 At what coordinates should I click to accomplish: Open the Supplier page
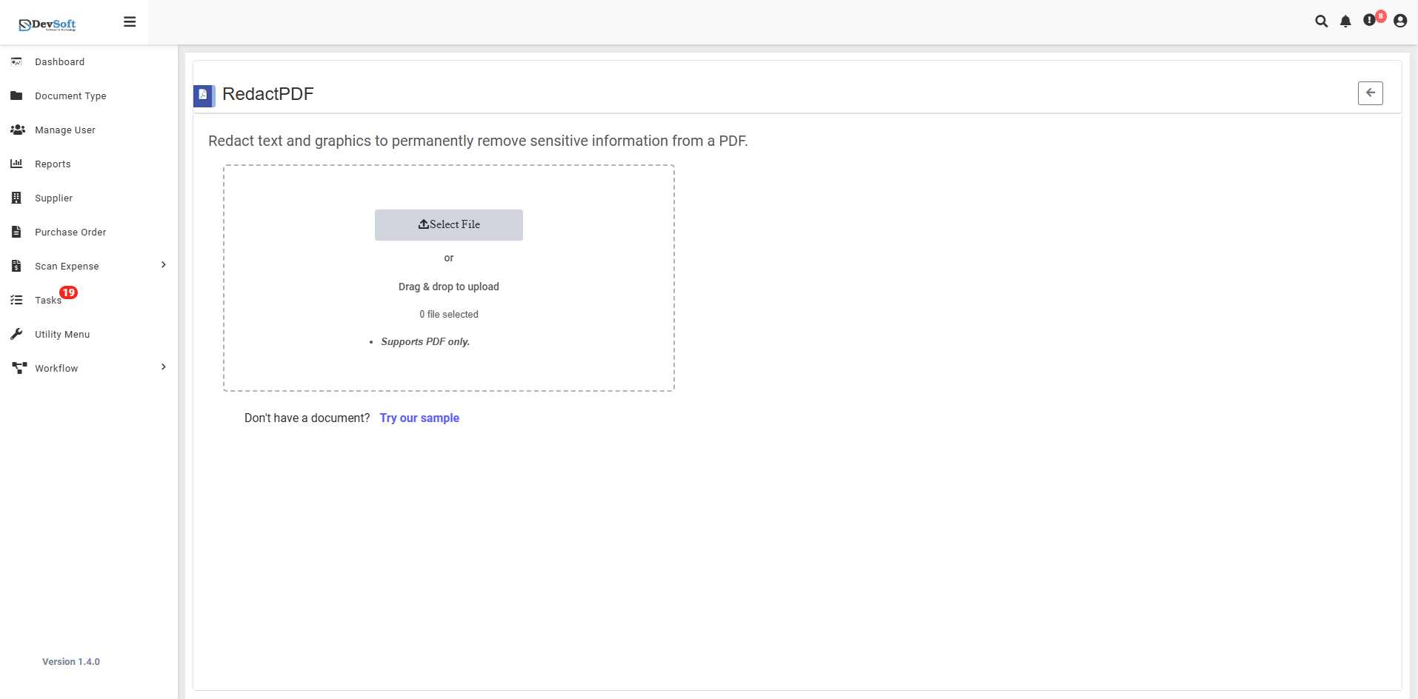pos(53,198)
